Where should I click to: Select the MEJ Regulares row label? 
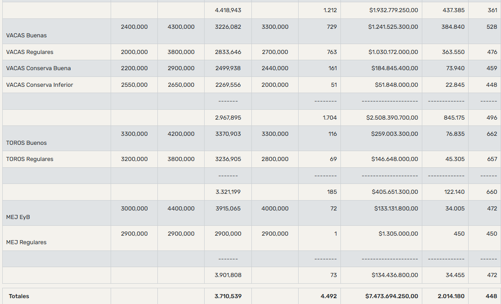26,242
